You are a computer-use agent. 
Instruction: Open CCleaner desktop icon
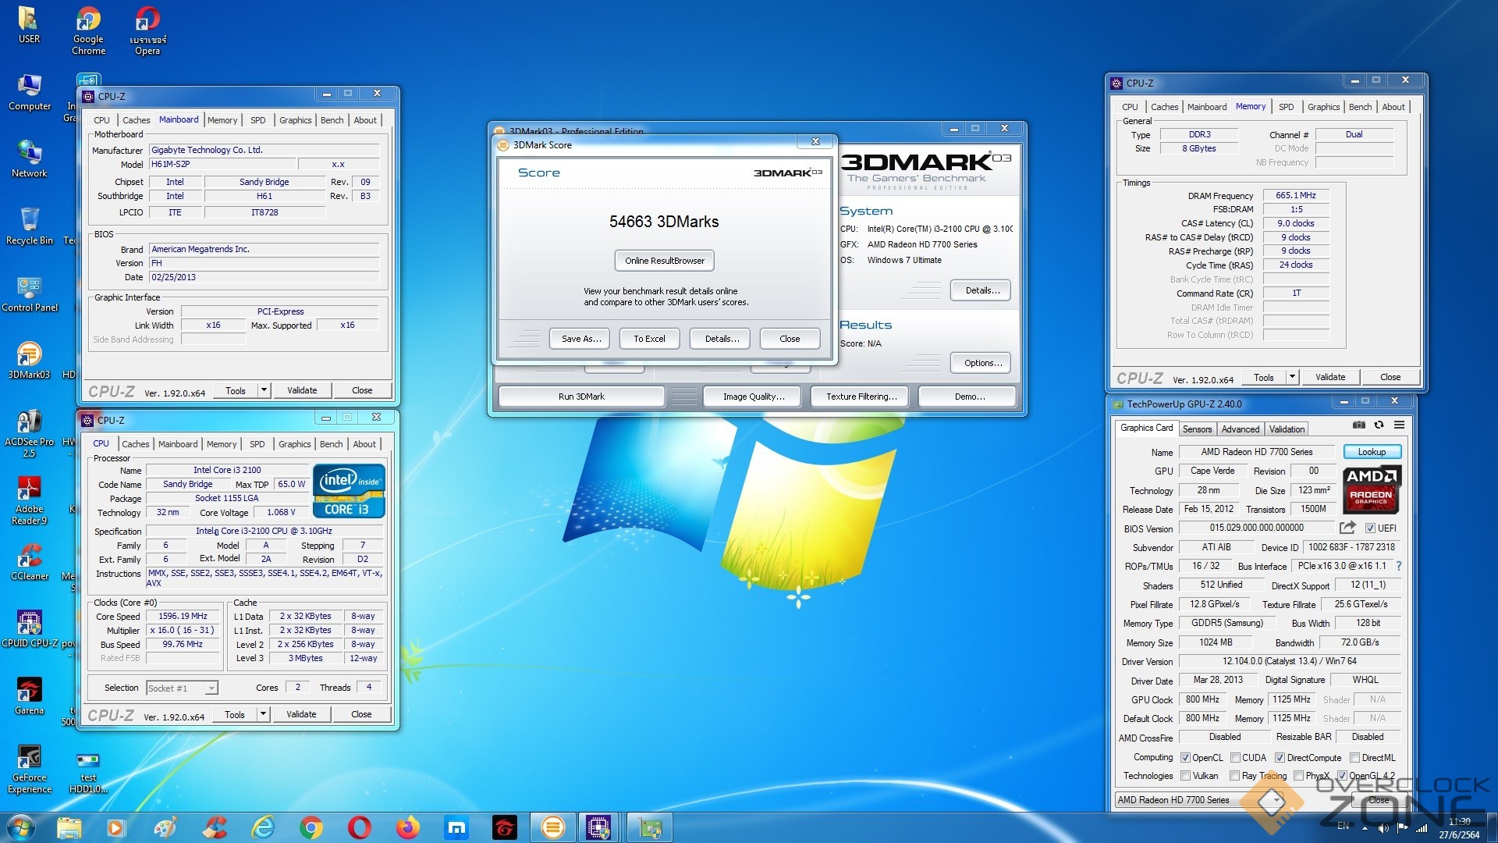pos(29,557)
